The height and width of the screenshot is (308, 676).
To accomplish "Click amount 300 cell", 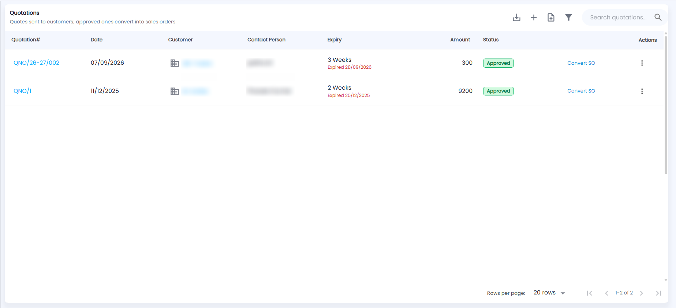I will (467, 63).
